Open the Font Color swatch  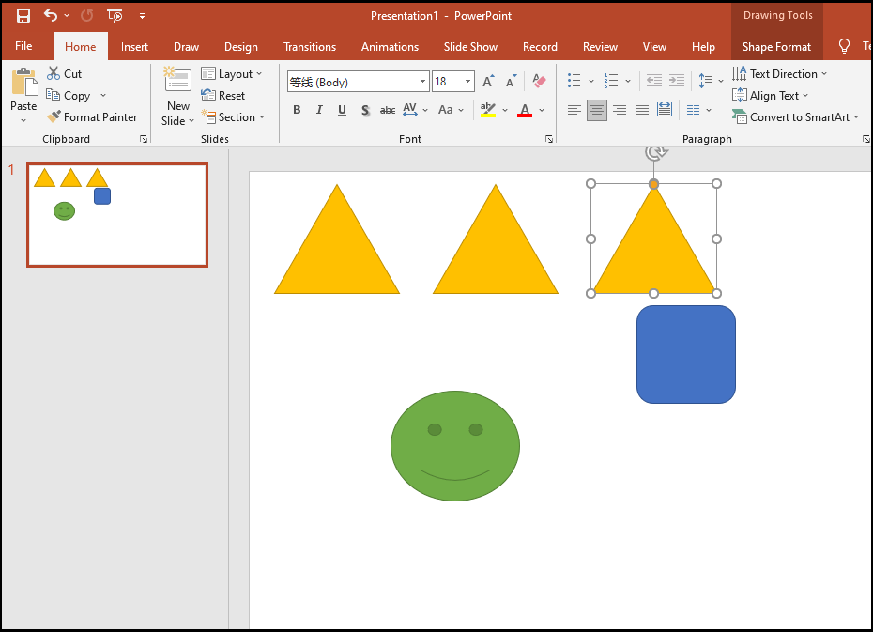[x=525, y=110]
